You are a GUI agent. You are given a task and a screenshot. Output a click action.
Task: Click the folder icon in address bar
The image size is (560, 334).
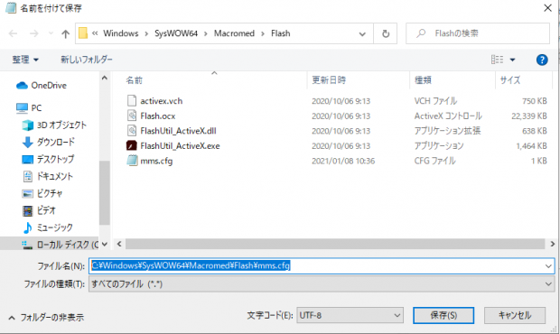83,33
